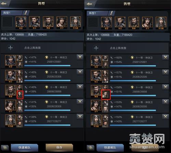Click the brush rename icon beside right 阵型1
This screenshot has height=153, width=171.
pyautogui.click(x=112, y=13)
